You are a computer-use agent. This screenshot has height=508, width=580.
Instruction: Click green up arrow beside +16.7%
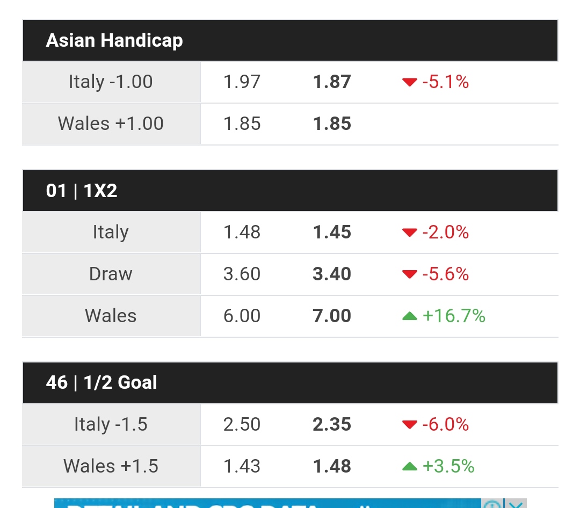point(409,316)
